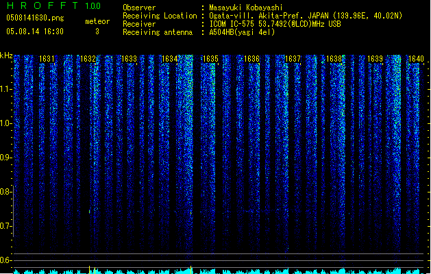Image resolution: width=431 pixels, height=274 pixels.
Task: Click observer name Masayuki Kobayashi
Action: click(246, 8)
